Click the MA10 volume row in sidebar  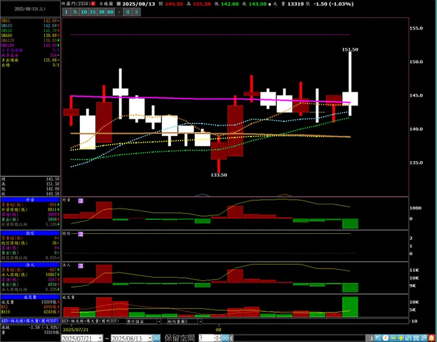point(30,312)
